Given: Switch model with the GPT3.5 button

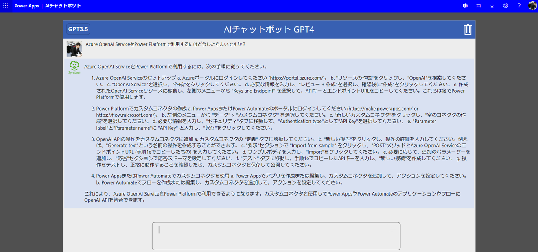Looking at the screenshot, I should pyautogui.click(x=78, y=29).
